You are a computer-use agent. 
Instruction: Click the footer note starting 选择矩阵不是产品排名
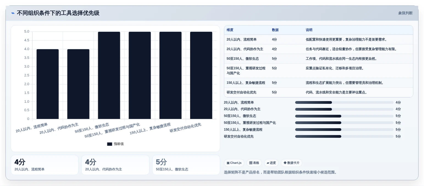(x=280, y=172)
